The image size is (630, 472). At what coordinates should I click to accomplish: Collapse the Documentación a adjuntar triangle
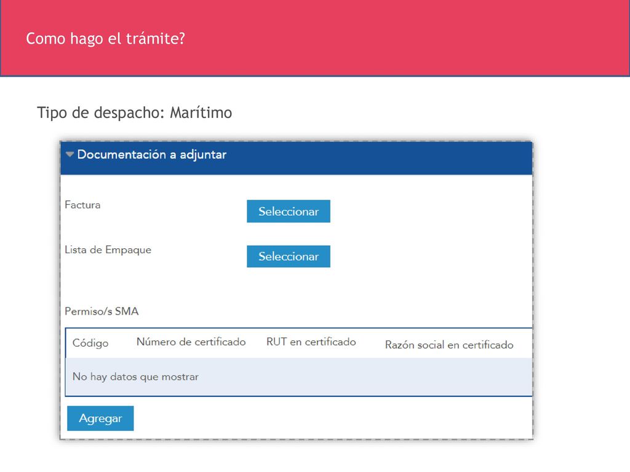click(70, 154)
